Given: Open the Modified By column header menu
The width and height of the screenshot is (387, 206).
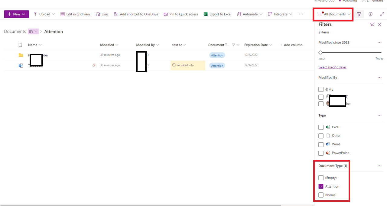Looking at the screenshot, I should click(x=148, y=45).
